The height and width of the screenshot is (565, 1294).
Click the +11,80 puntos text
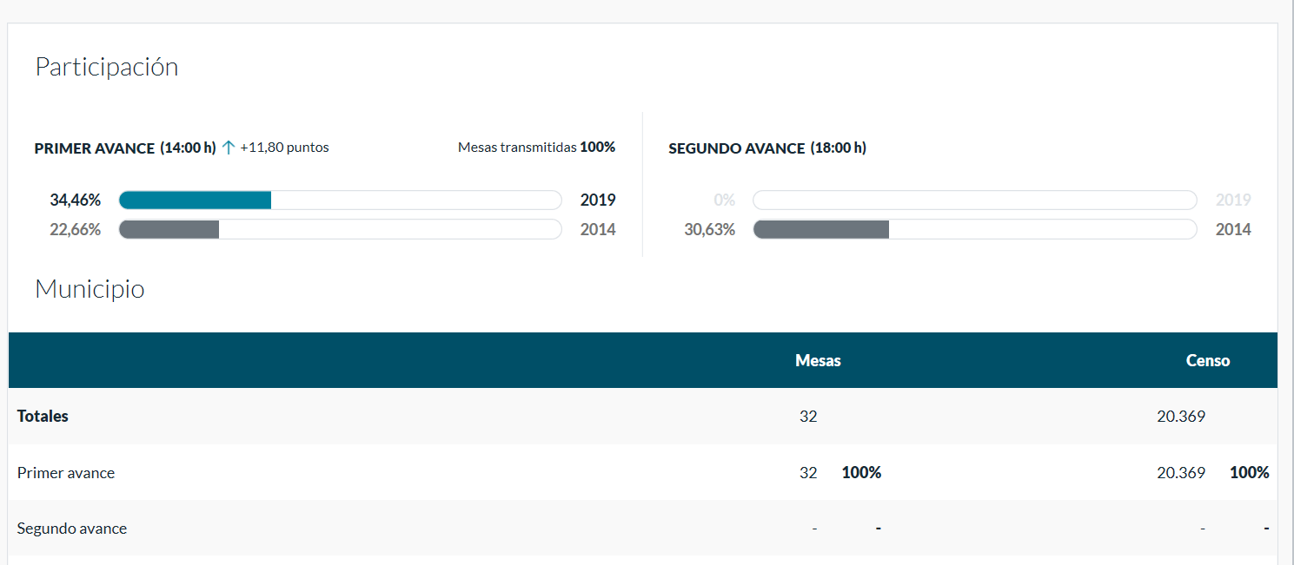(284, 148)
